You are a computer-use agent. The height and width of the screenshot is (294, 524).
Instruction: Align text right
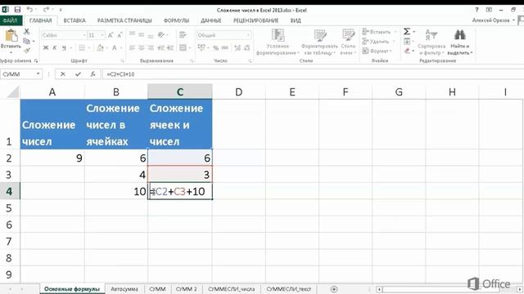tap(151, 48)
